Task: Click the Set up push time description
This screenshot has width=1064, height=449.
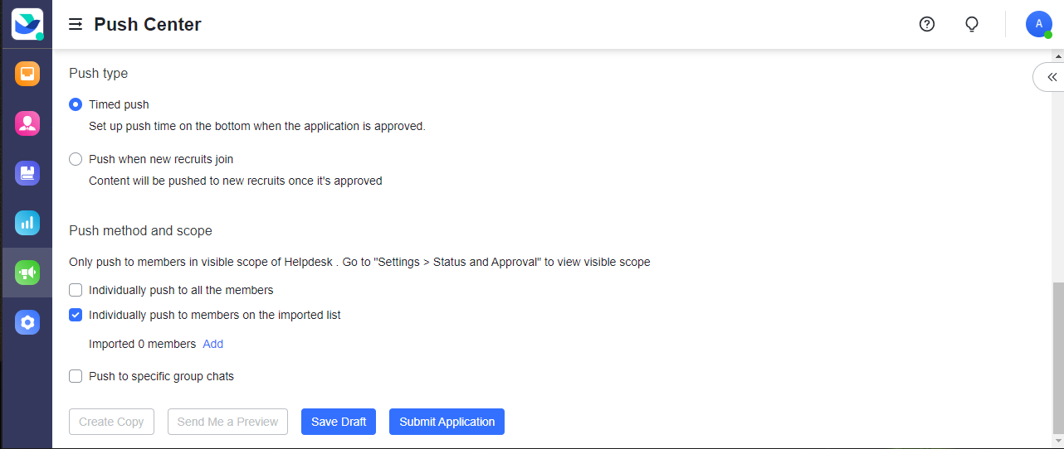Action: pyautogui.click(x=257, y=127)
